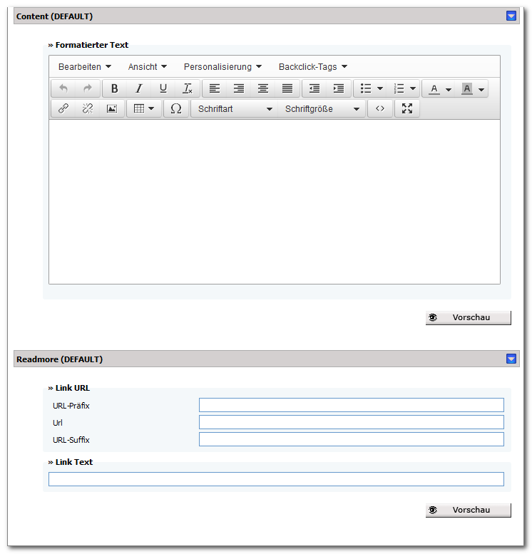The width and height of the screenshot is (532, 554).
Task: Collapse the Readmore (DEFAULT) section
Action: tap(511, 359)
